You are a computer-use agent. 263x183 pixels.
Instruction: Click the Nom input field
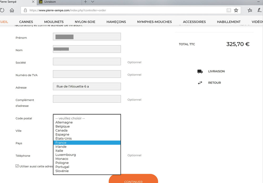pos(87,49)
